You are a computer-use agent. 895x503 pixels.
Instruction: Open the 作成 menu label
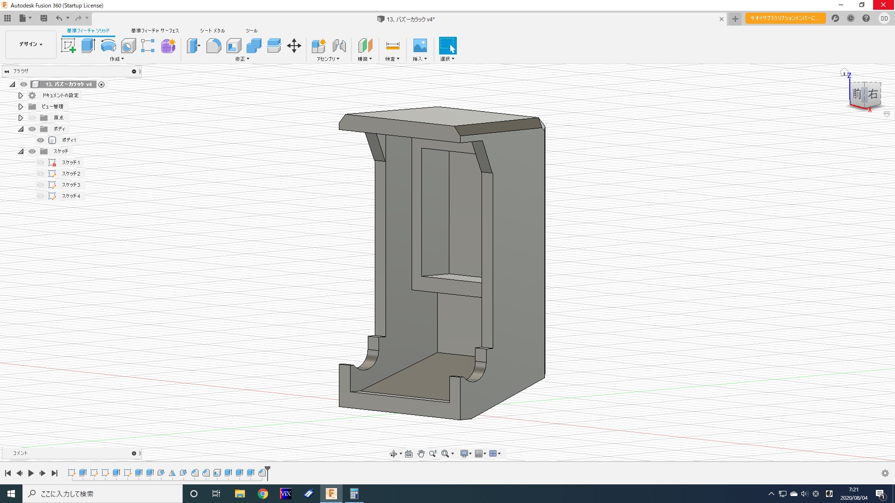tap(117, 59)
